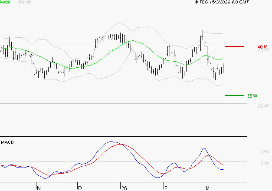This screenshot has width=272, height=191.
Task: Click the MACD panel title
Action: click(7, 142)
